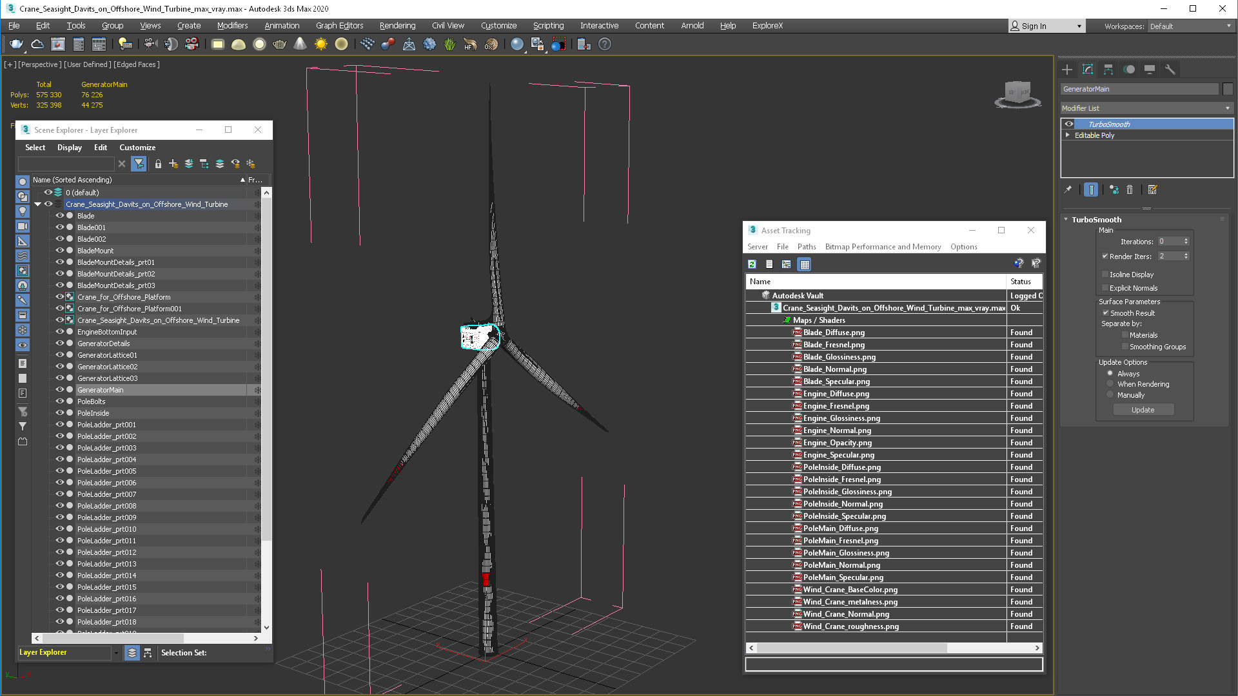Click the ViewCube in the viewport
This screenshot has width=1238, height=696.
1017,94
